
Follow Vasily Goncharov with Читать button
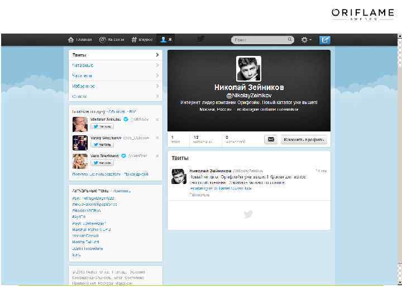[x=102, y=145]
